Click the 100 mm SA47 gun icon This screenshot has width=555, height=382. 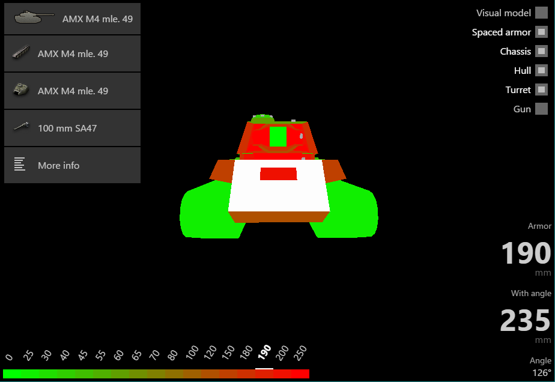click(x=21, y=126)
